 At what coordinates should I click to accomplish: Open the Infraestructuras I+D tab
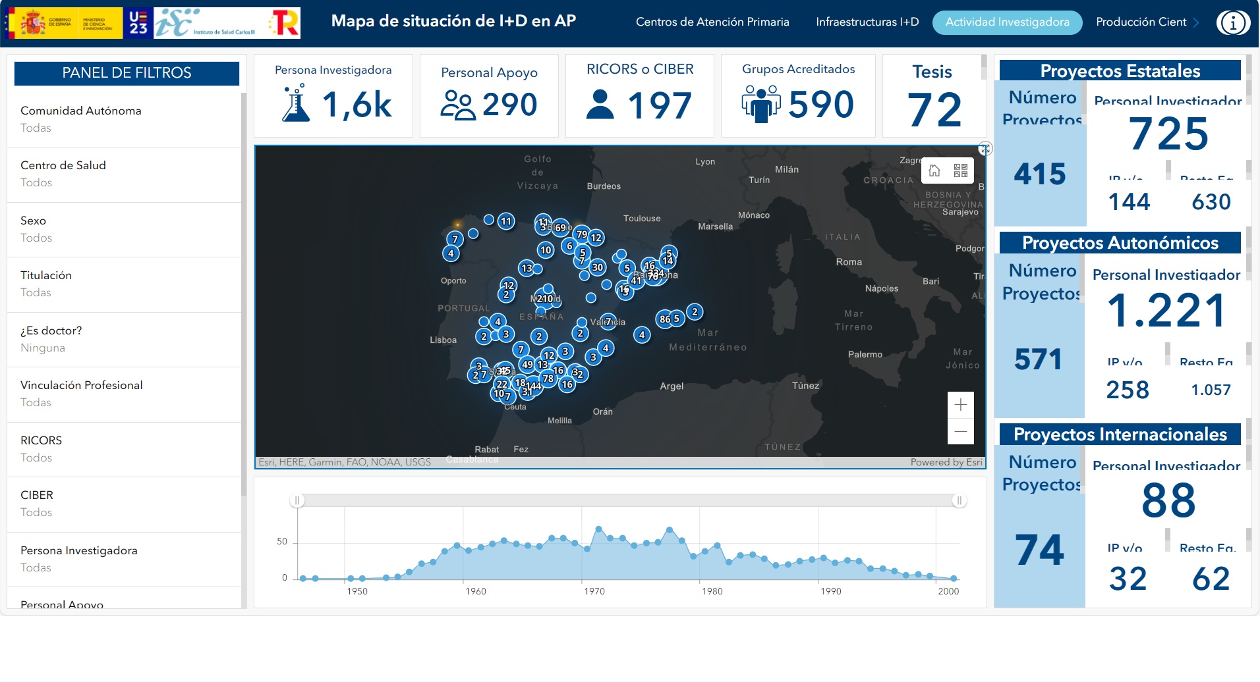[867, 22]
